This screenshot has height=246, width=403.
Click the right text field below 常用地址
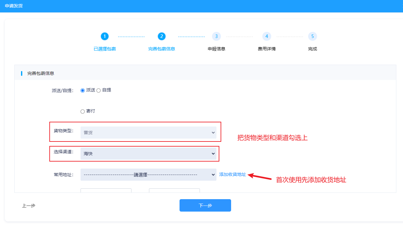(x=174, y=190)
